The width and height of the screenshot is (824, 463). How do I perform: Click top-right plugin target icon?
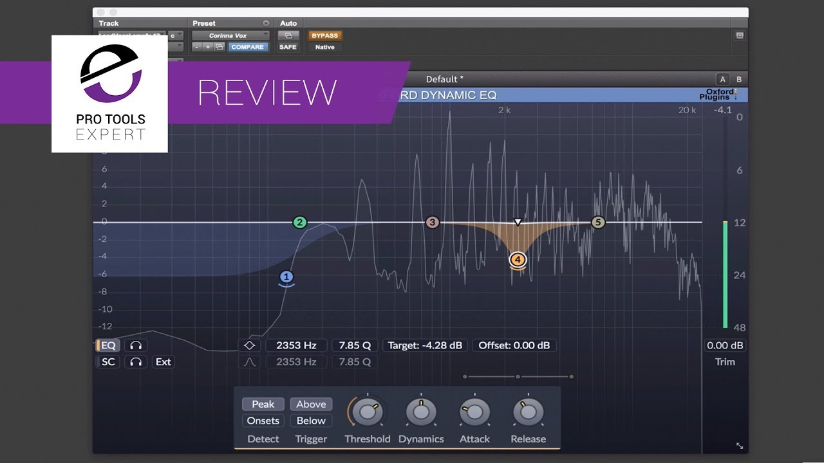tap(740, 35)
